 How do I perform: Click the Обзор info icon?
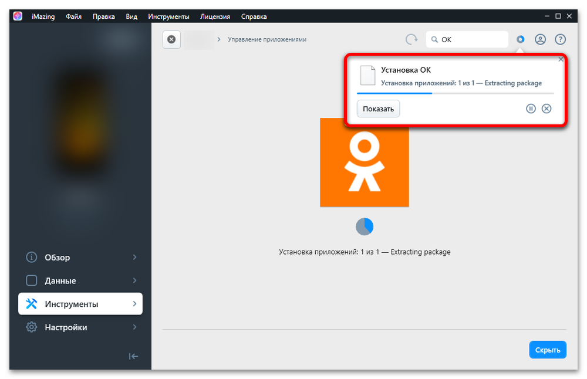tap(32, 257)
